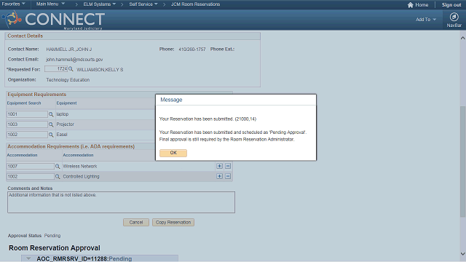466x262 pixels.
Task: Add row after Wireless Network accommodation
Action: [219, 166]
